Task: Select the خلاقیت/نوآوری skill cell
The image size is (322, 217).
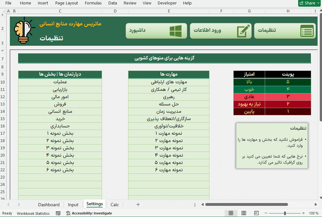Action: pos(169,126)
